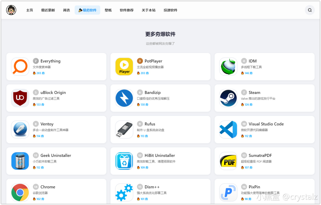Click the PixPin app icon
This screenshot has width=321, height=205.
(x=228, y=192)
